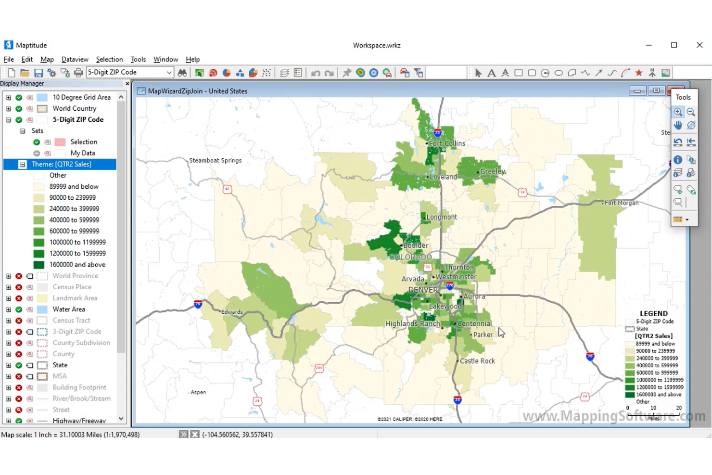Click the insert image icon
The width and height of the screenshot is (712, 475).
[666, 73]
